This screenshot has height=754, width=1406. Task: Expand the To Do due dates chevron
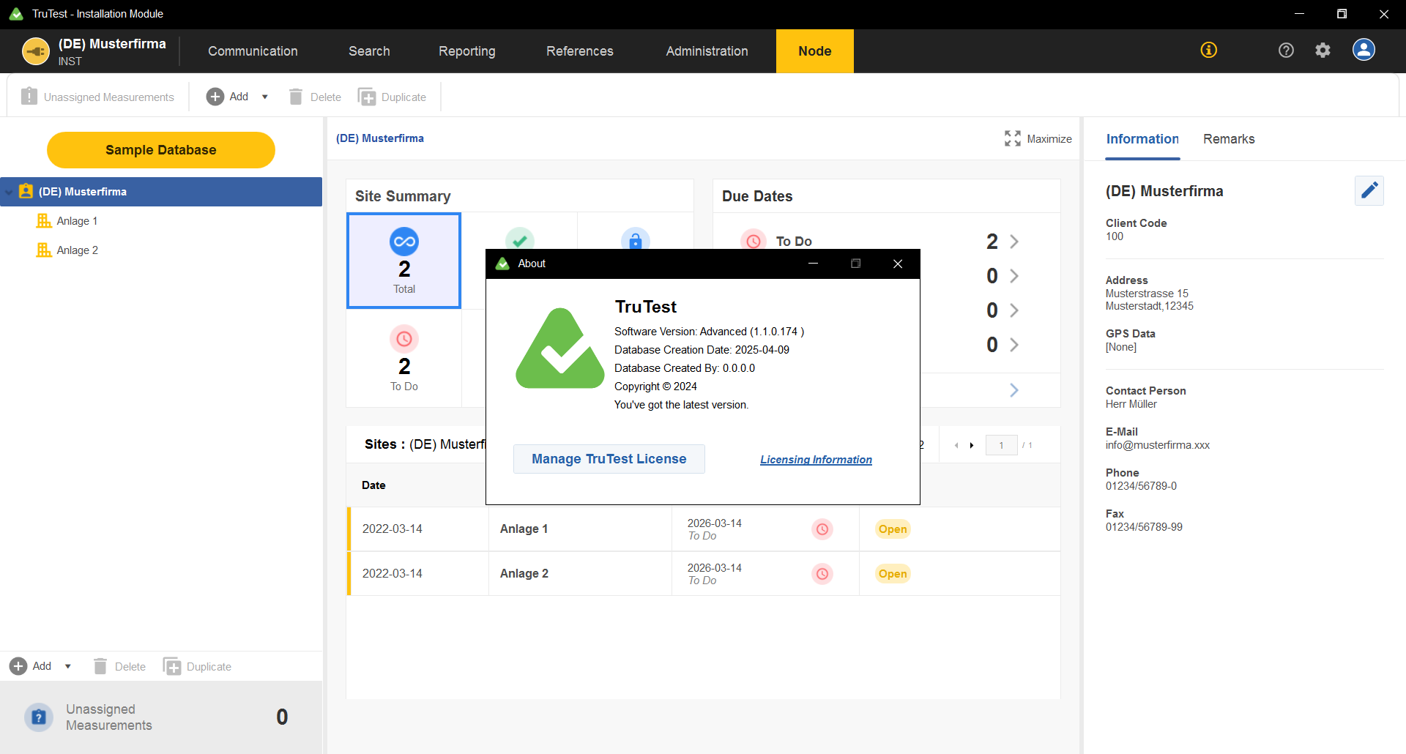1014,242
